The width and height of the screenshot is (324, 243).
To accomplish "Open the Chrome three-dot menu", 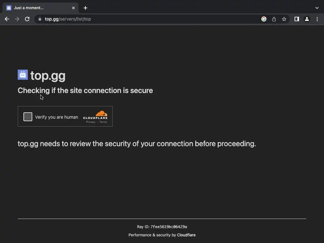I will coord(317,19).
